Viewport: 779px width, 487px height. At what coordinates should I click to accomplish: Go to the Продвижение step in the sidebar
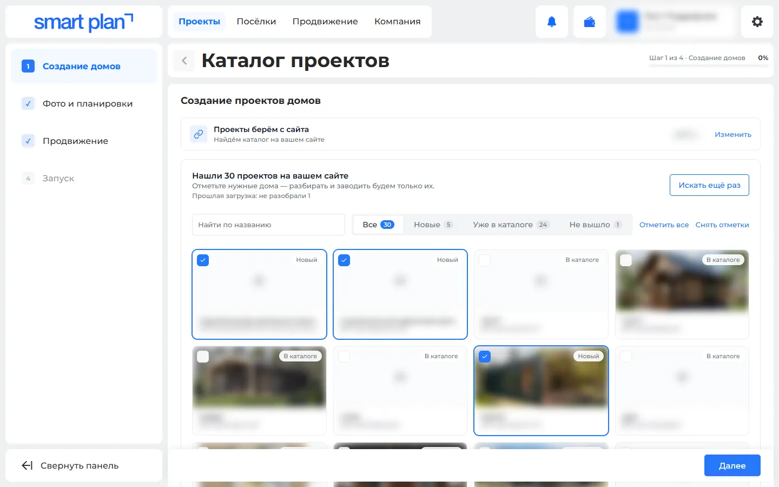click(84, 141)
